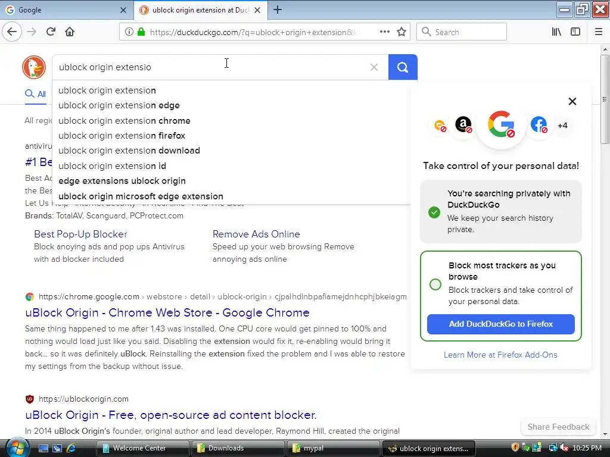Go back to previous page

pos(12,32)
